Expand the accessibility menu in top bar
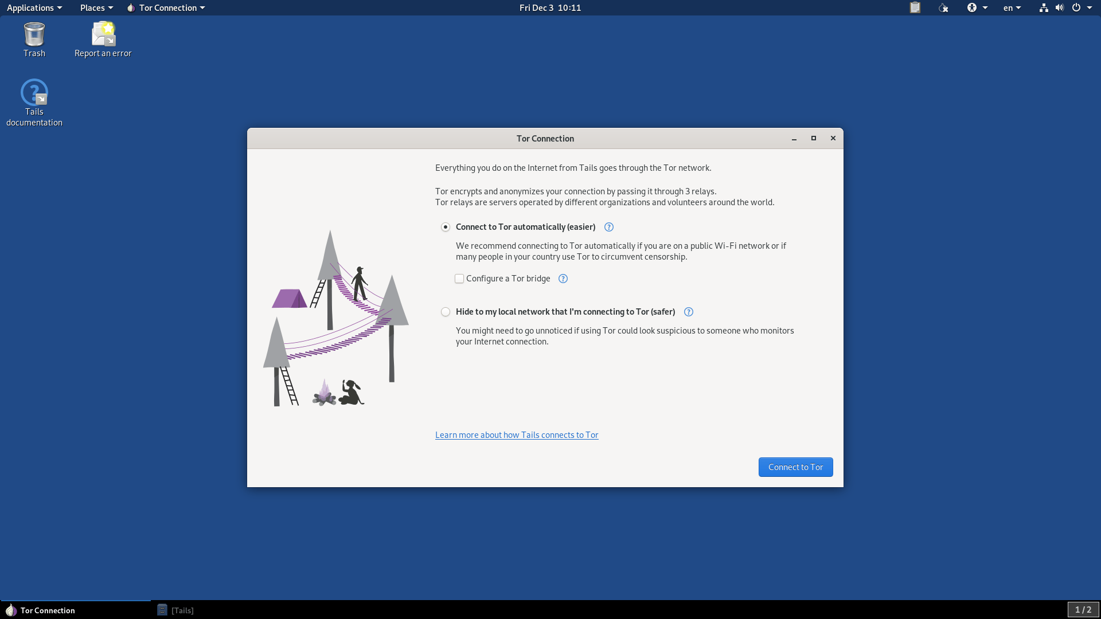The image size is (1101, 619). [977, 7]
